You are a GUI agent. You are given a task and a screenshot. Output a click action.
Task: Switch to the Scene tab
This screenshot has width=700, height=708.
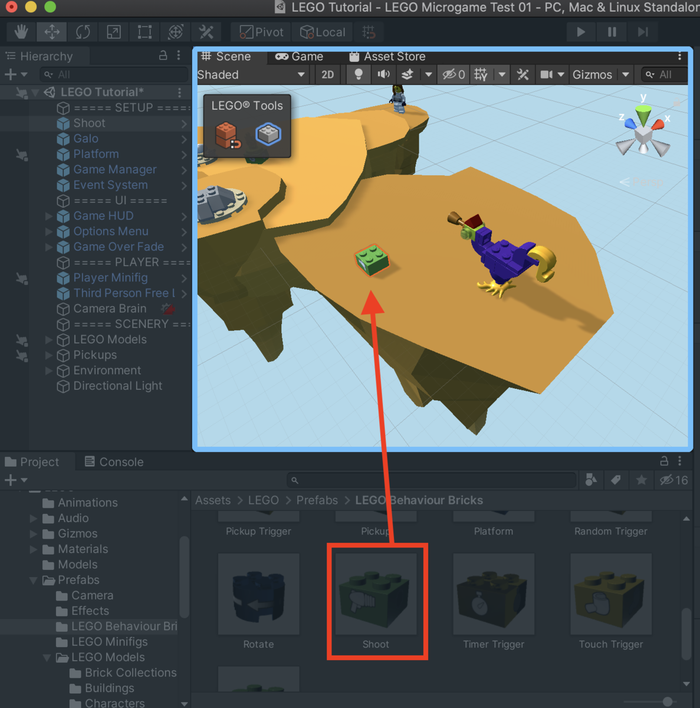[226, 56]
